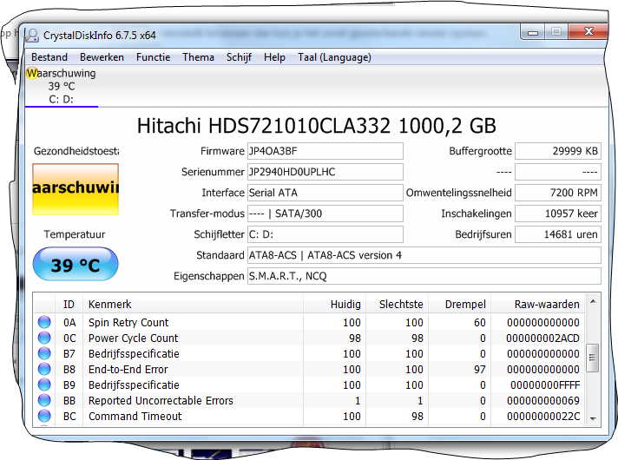Click the CrystalDiskInfo title bar app icon
618x460 pixels.
32,36
